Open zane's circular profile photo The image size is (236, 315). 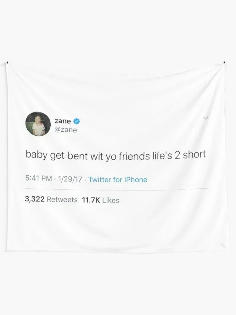click(x=38, y=124)
